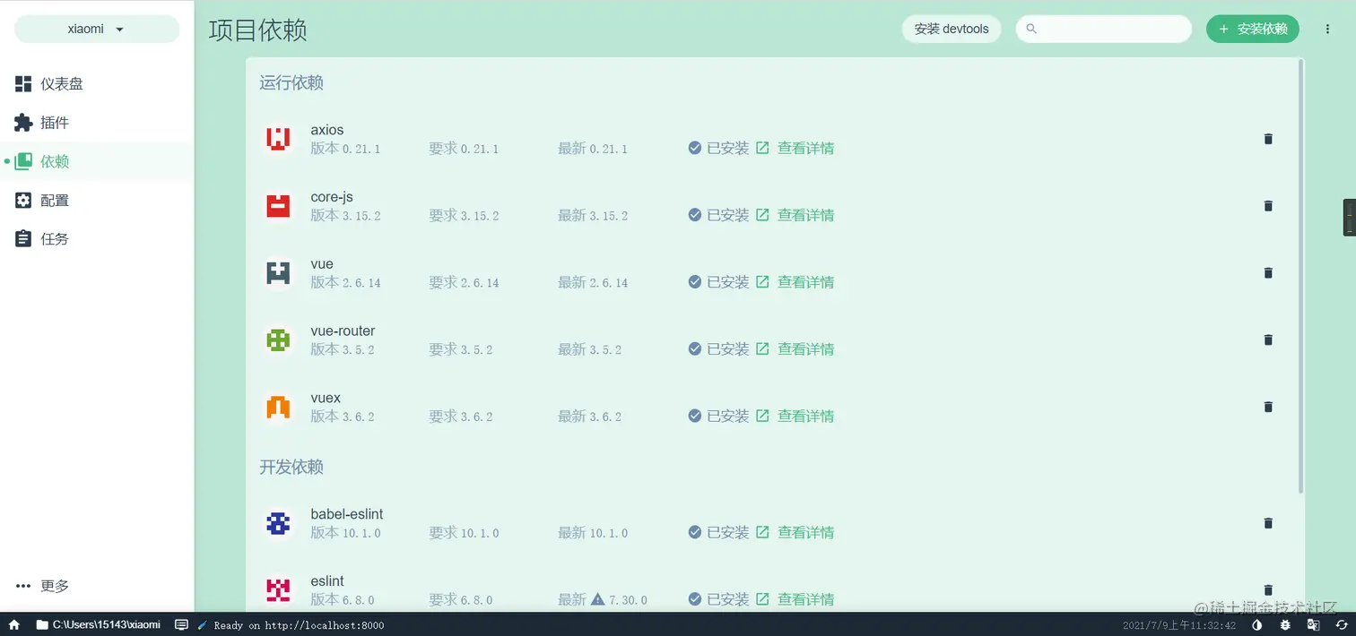This screenshot has width=1356, height=636.
Task: Click the translate icon in status bar
Action: (1314, 624)
